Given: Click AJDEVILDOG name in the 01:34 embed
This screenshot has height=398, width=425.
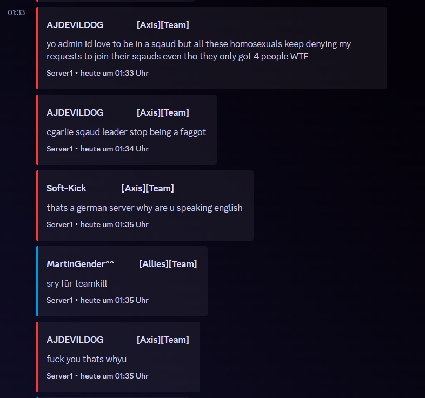Looking at the screenshot, I should point(75,112).
